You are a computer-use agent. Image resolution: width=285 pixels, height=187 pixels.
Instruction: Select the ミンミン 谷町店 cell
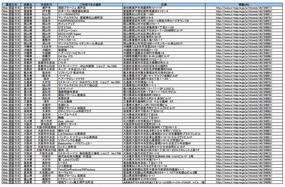pyautogui.click(x=90, y=147)
